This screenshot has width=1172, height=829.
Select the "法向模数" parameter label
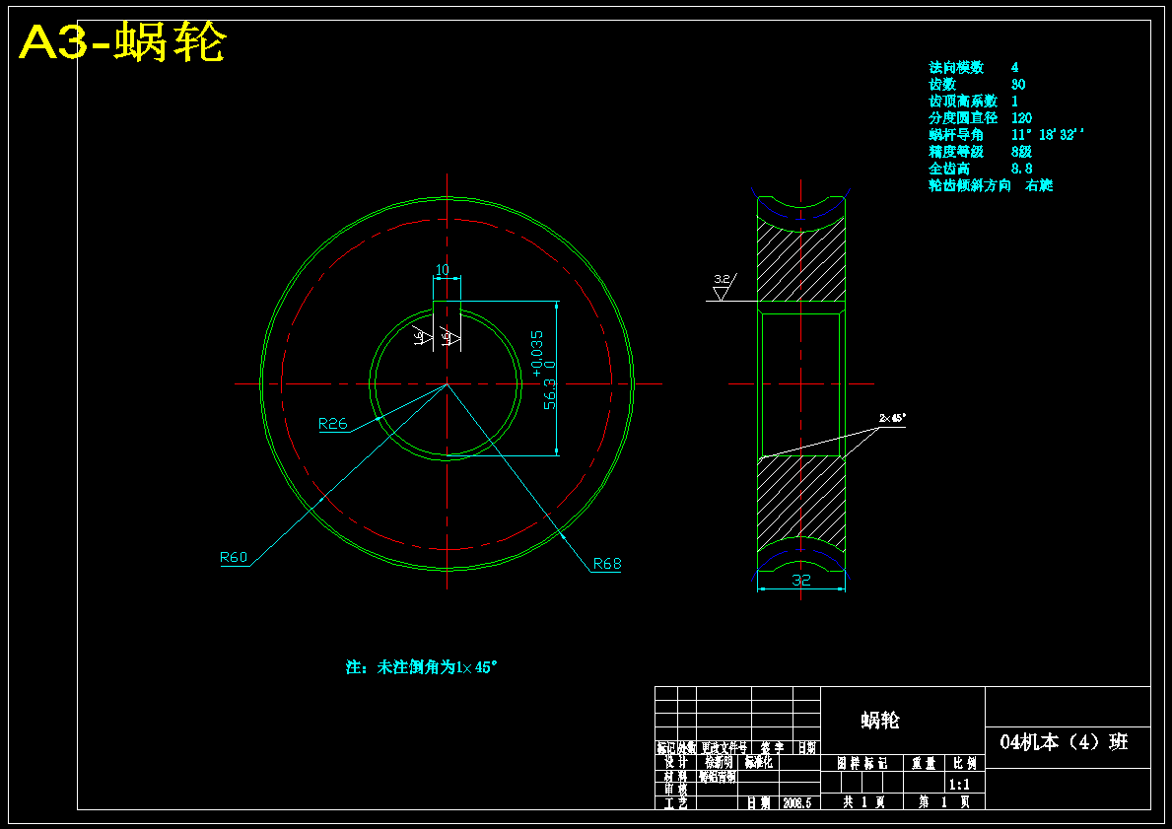coord(956,68)
